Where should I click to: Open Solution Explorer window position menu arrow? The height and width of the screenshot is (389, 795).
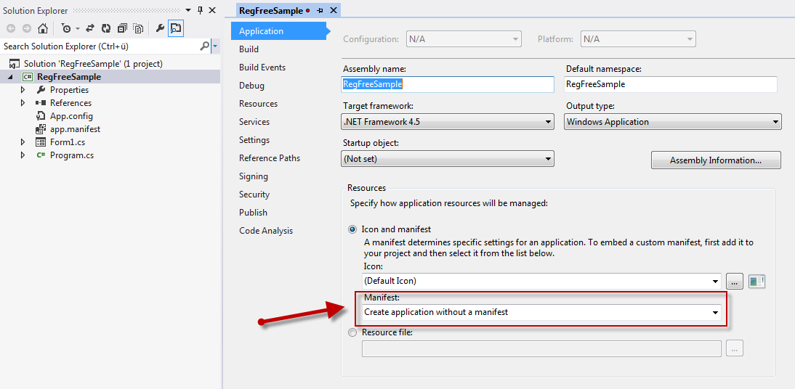pyautogui.click(x=188, y=10)
